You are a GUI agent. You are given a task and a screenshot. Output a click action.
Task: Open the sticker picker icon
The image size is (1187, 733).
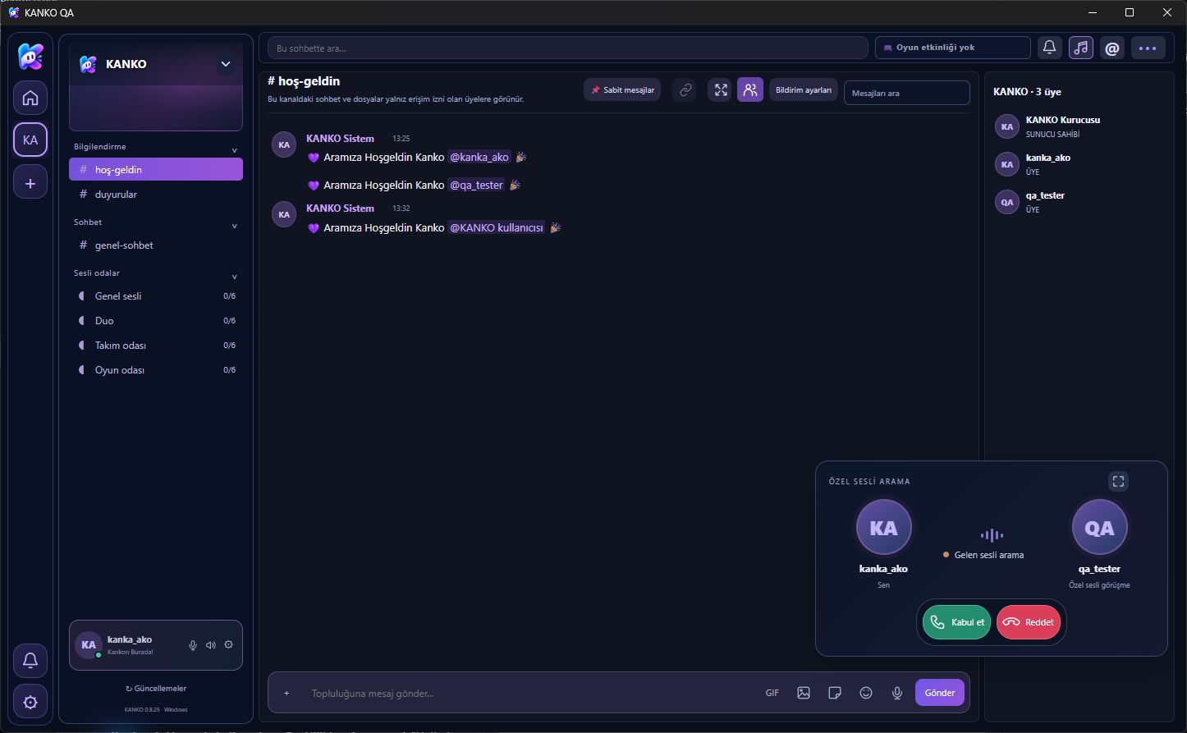(x=835, y=693)
